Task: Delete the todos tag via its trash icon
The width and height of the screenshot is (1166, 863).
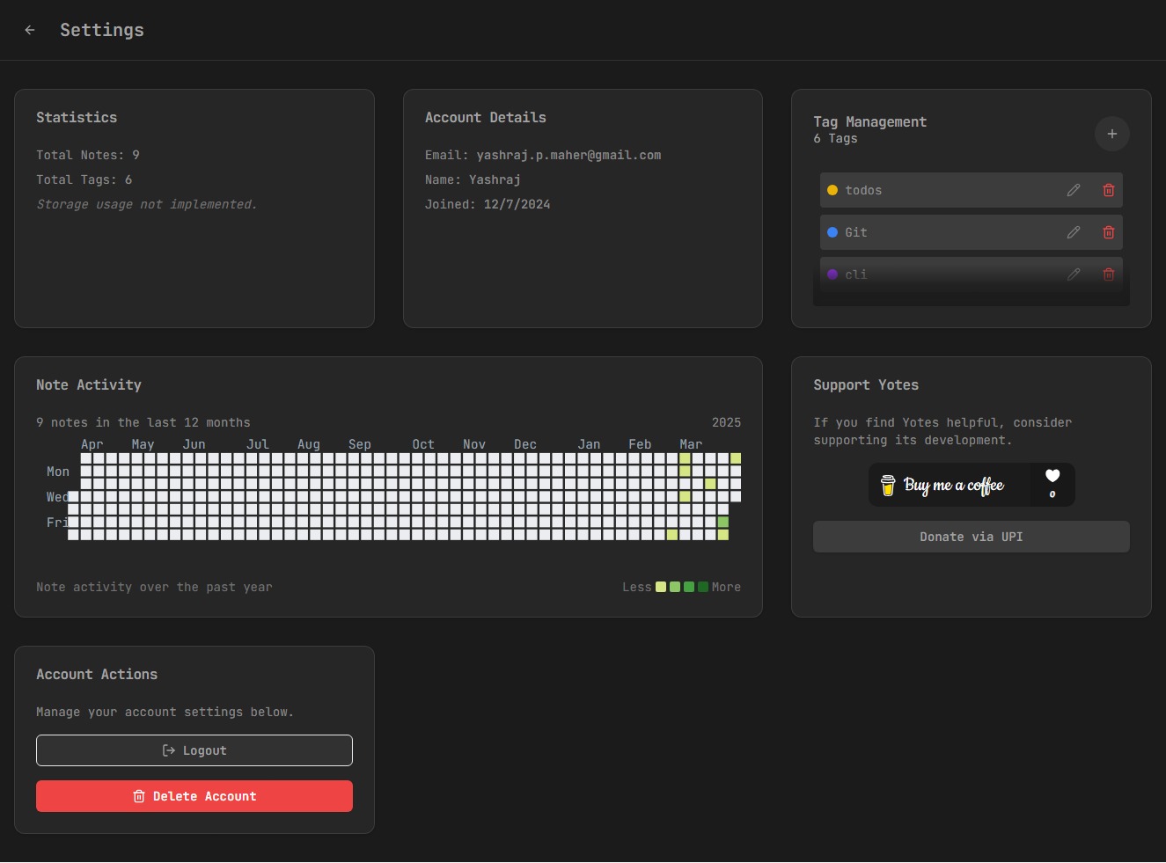Action: pos(1109,190)
